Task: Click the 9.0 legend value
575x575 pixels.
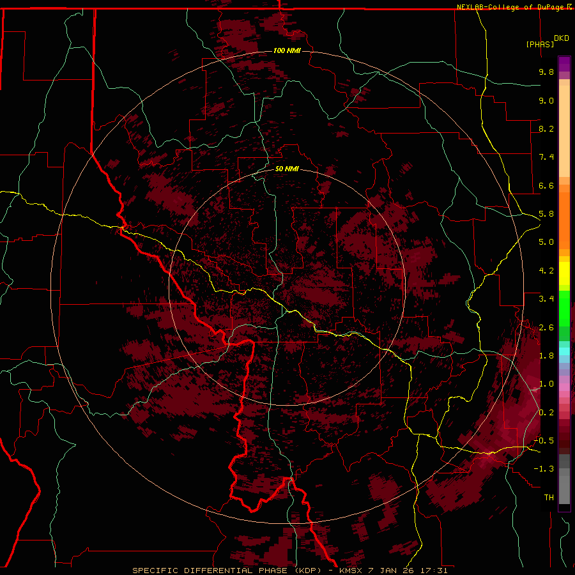Action: click(546, 100)
